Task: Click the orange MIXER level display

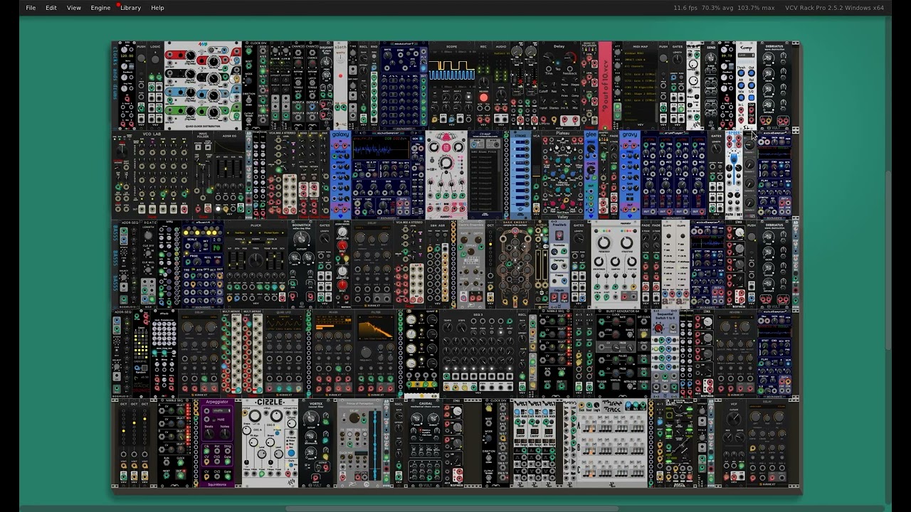Action: pos(333,322)
